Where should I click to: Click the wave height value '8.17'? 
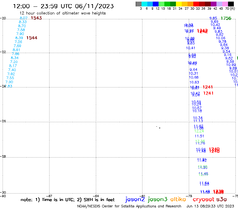point(13,66)
